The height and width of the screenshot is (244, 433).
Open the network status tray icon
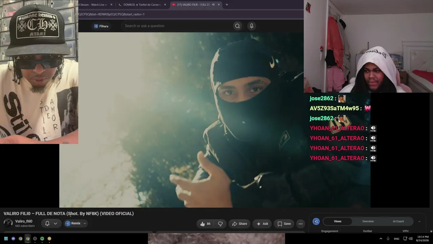(405, 239)
